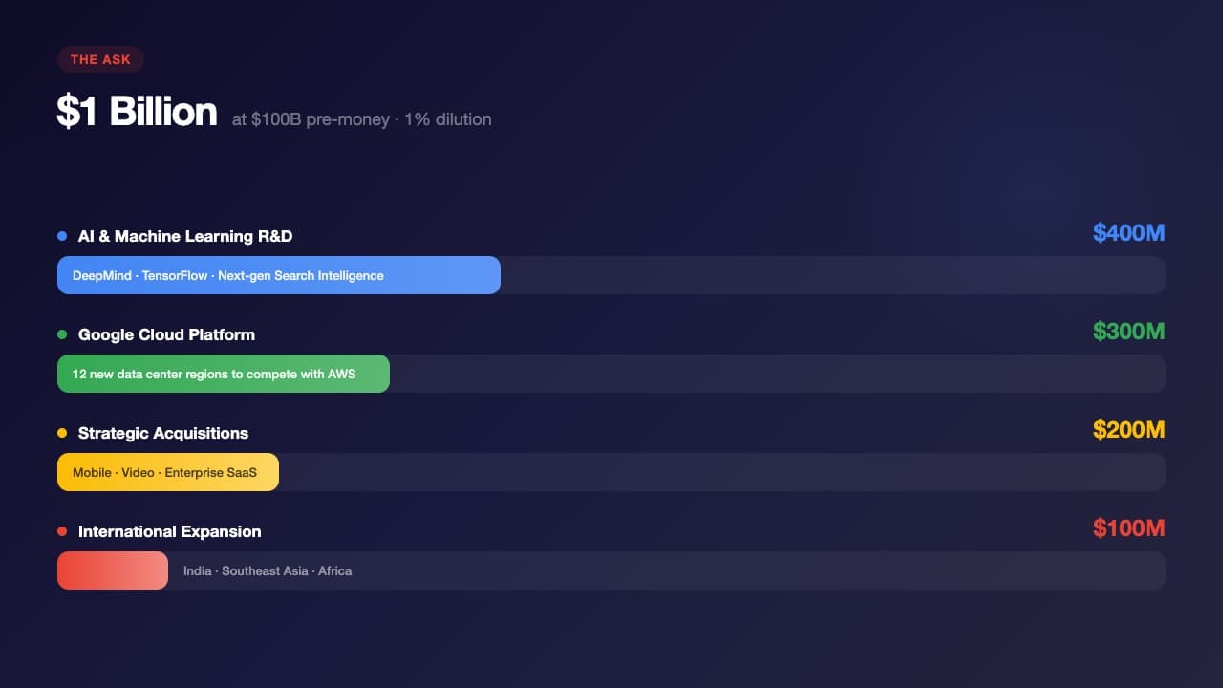
Task: Select the $1 Billion headline
Action: pos(137,112)
